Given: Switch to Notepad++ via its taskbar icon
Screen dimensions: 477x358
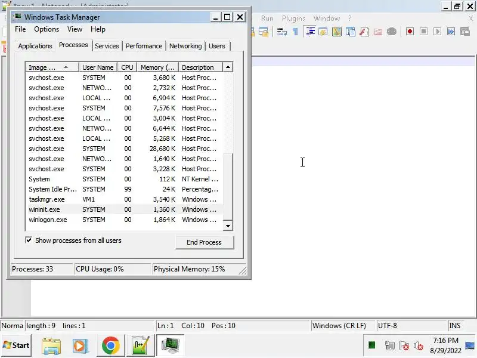Looking at the screenshot, I should tap(140, 345).
